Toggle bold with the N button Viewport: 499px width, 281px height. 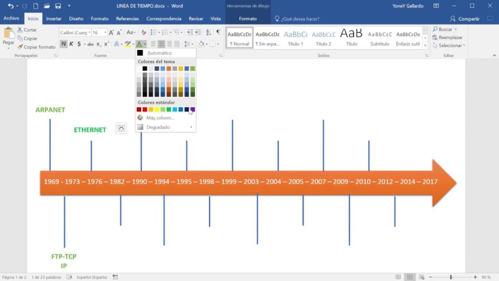[x=63, y=44]
